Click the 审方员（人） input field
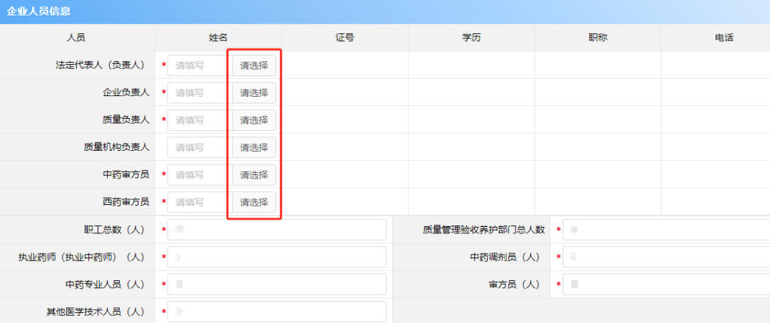The image size is (770, 323). (667, 285)
